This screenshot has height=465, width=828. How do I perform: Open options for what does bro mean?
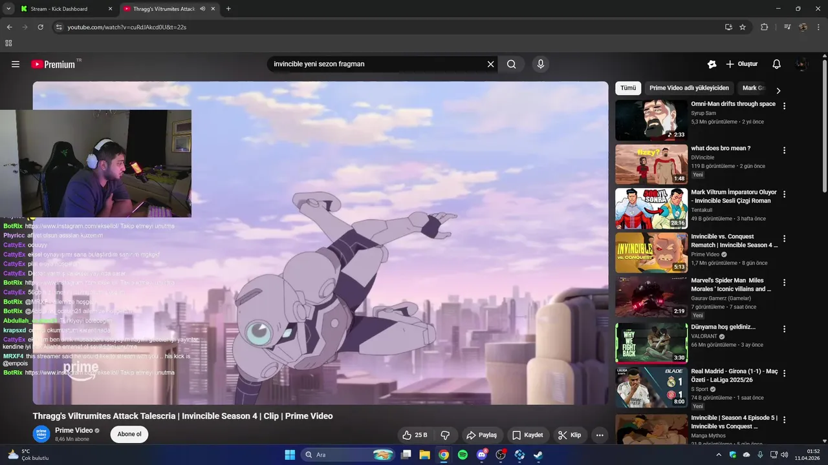pos(784,150)
